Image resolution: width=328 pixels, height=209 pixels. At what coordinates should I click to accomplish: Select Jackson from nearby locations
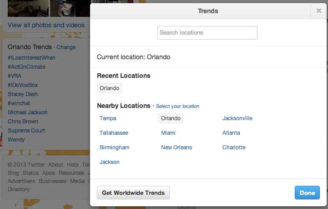click(110, 162)
